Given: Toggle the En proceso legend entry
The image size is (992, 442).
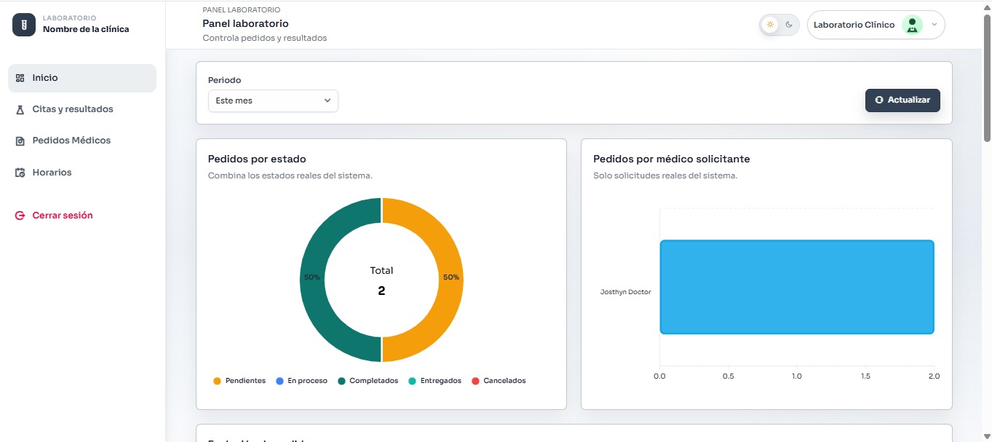Looking at the screenshot, I should point(301,381).
